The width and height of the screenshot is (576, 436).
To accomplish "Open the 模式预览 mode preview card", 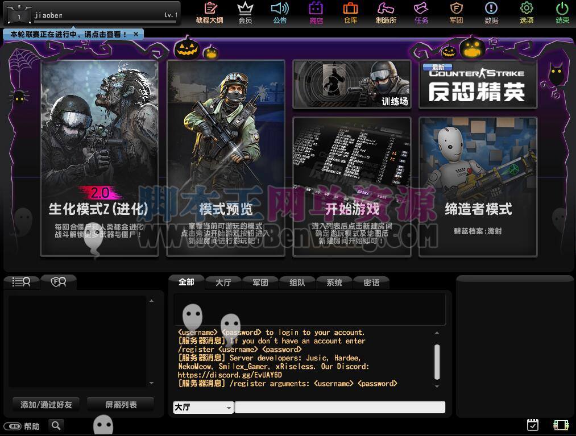I will coord(226,158).
